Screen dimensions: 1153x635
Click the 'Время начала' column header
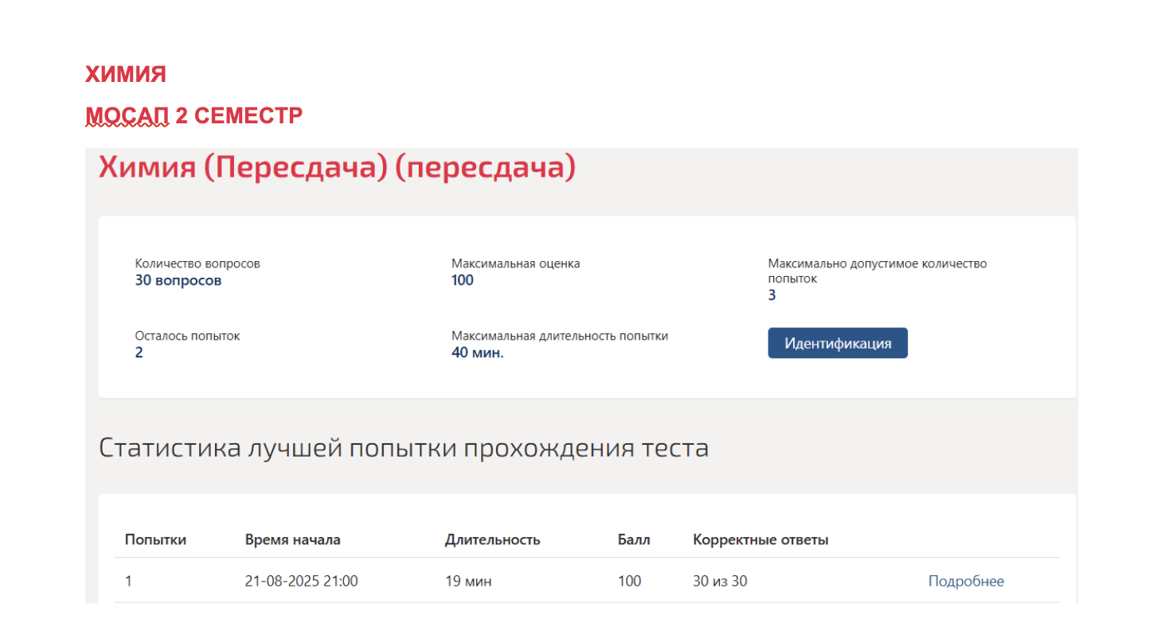tap(292, 540)
